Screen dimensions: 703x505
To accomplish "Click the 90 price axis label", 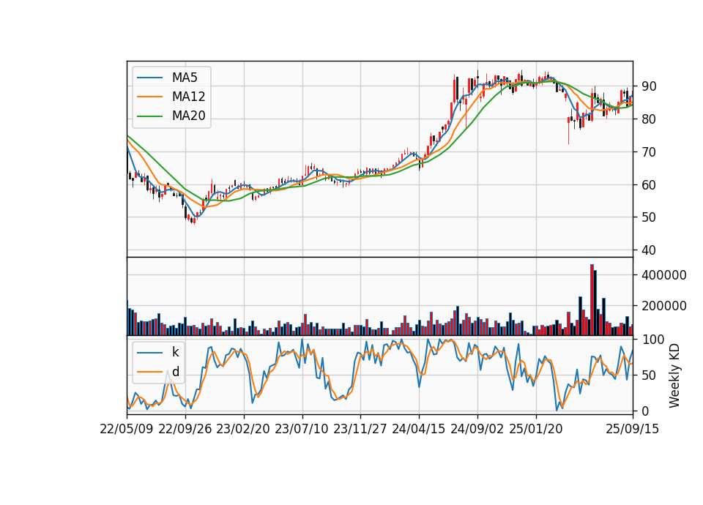I will (x=649, y=86).
